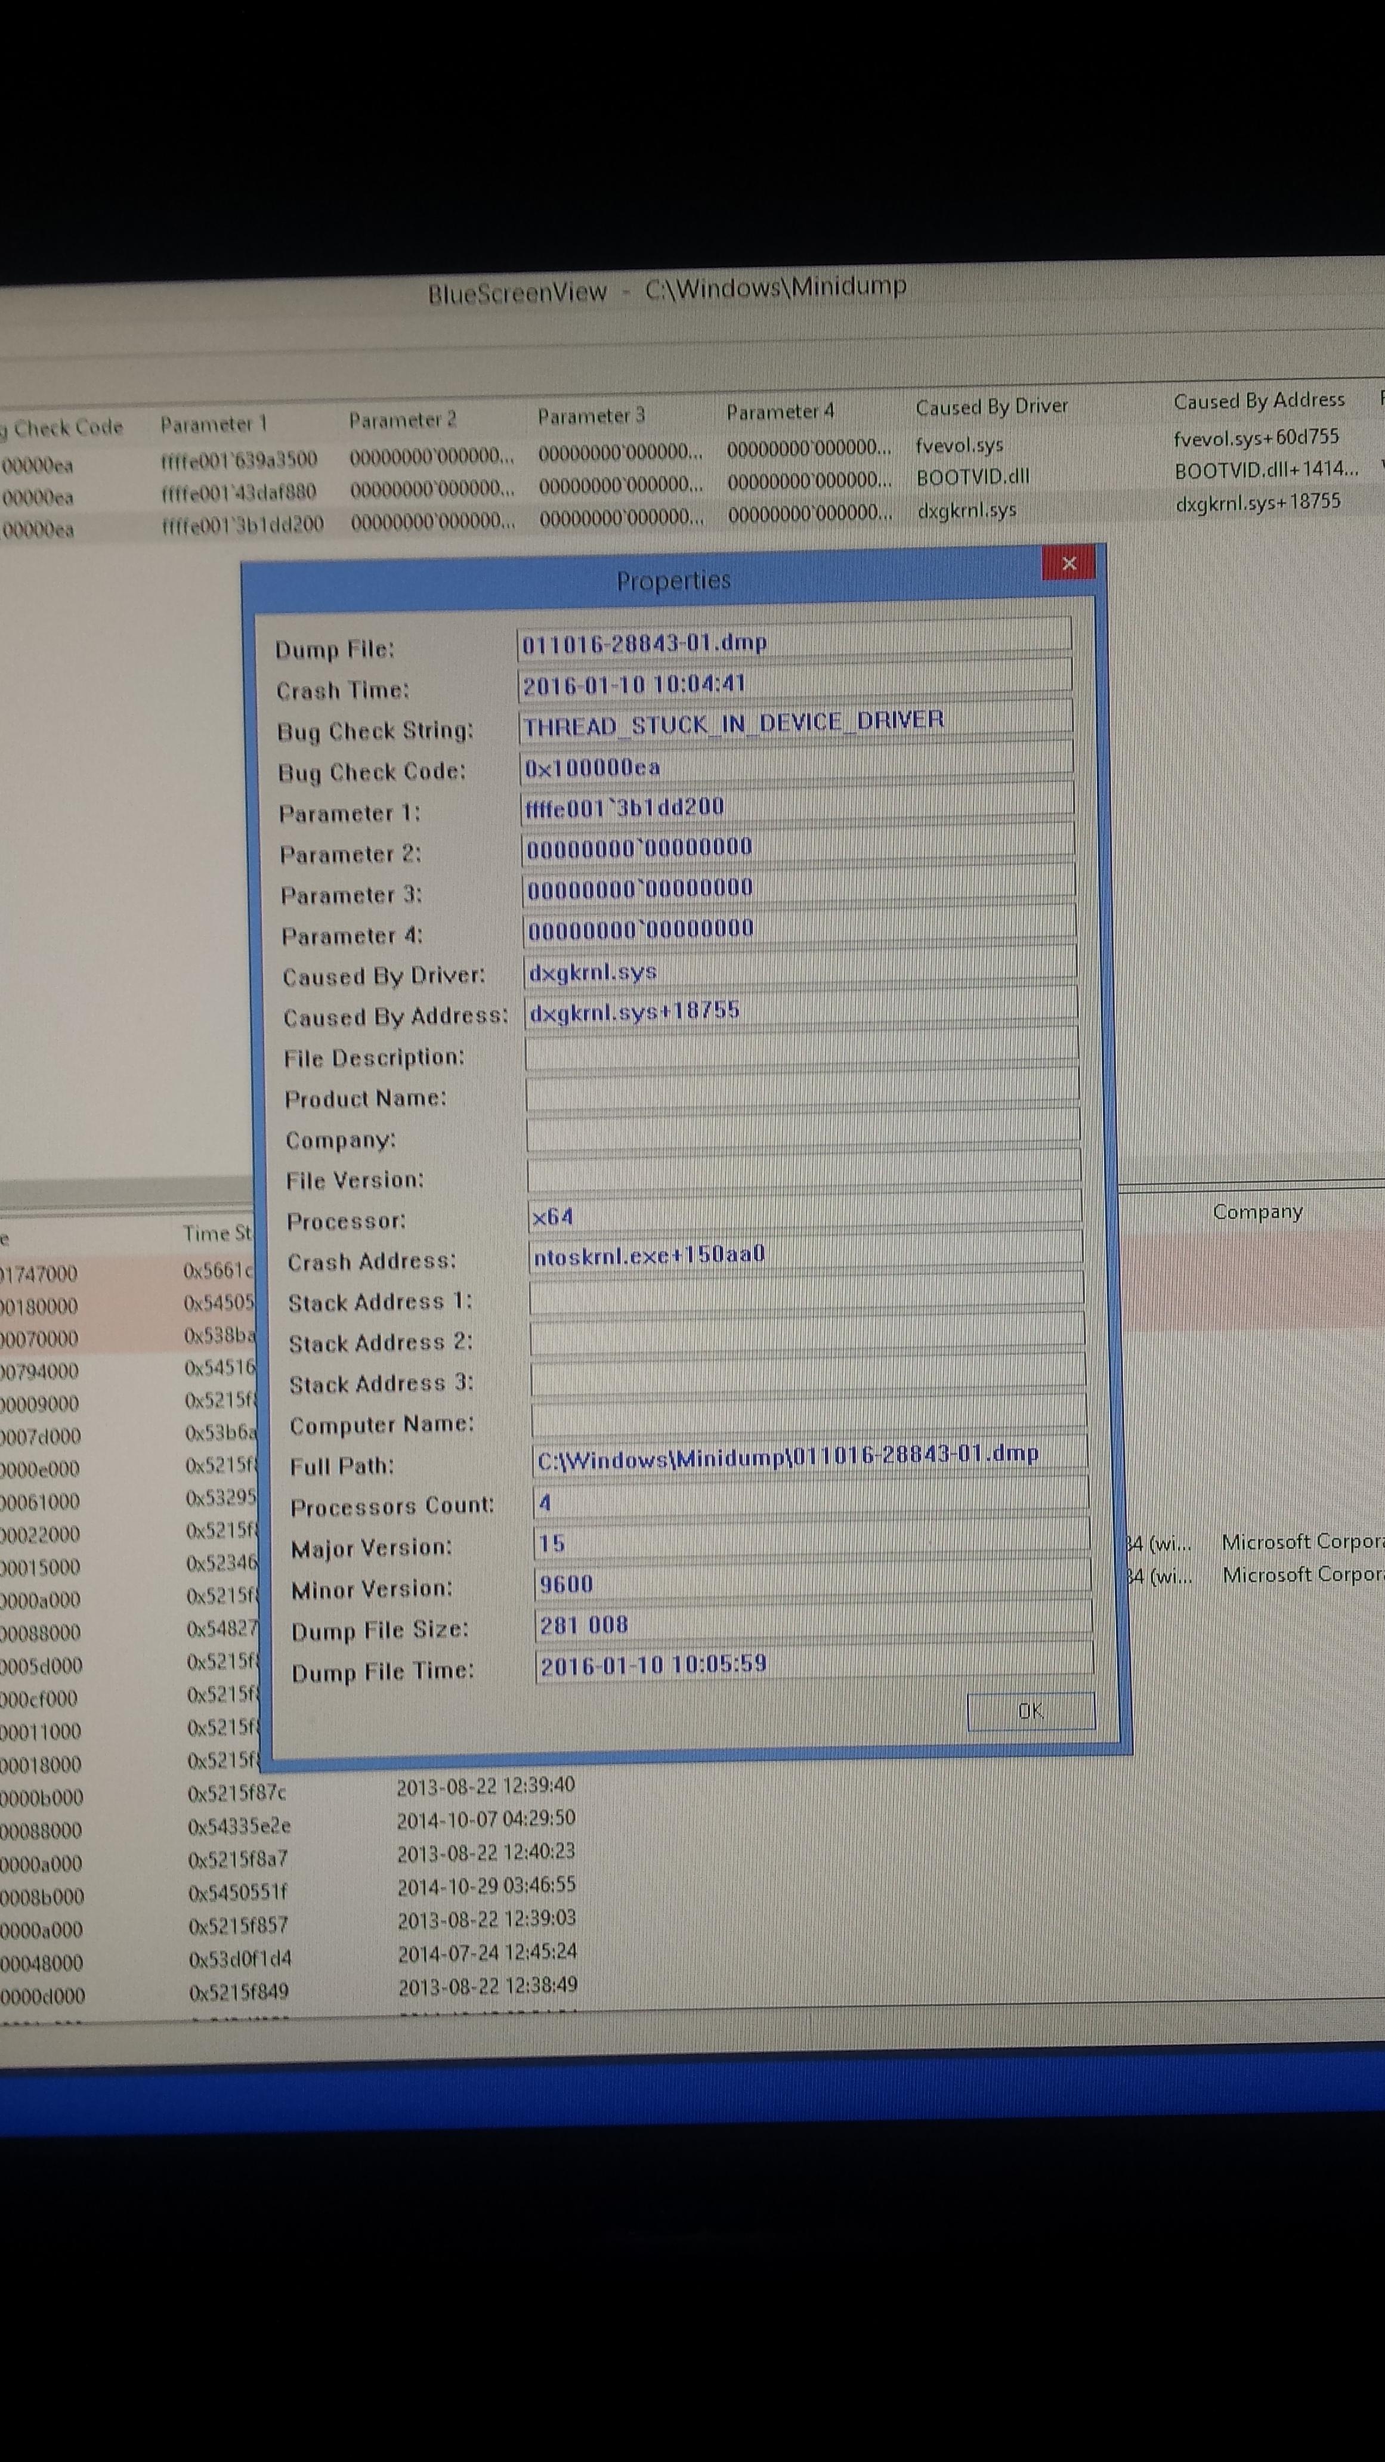Click fvevol.sys+60d755 address cell
Screen dimensions: 1385x2462
click(x=1256, y=437)
